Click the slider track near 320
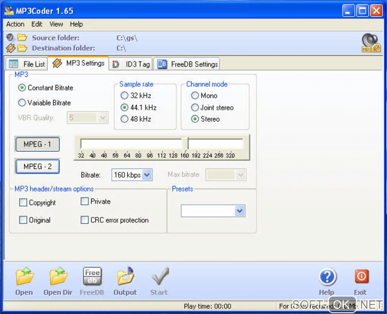The image size is (387, 314). (x=230, y=144)
